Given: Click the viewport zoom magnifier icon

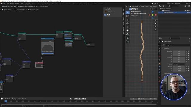Looking at the screenshot, I should pos(155,21).
